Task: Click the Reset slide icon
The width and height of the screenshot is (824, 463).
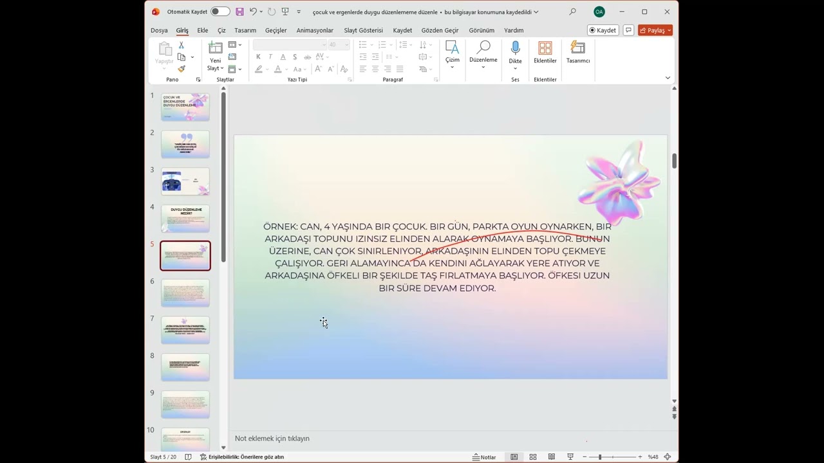Action: pyautogui.click(x=232, y=57)
